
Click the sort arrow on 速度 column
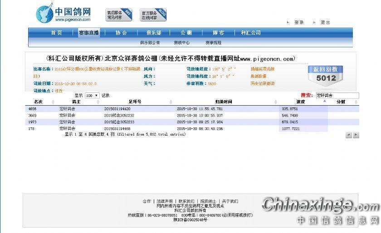click(x=325, y=102)
